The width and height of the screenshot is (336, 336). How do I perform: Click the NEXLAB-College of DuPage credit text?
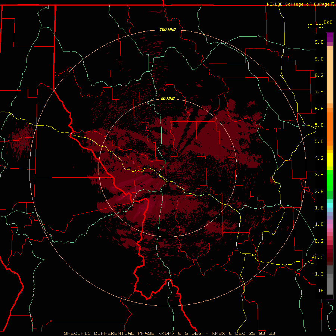point(298,4)
